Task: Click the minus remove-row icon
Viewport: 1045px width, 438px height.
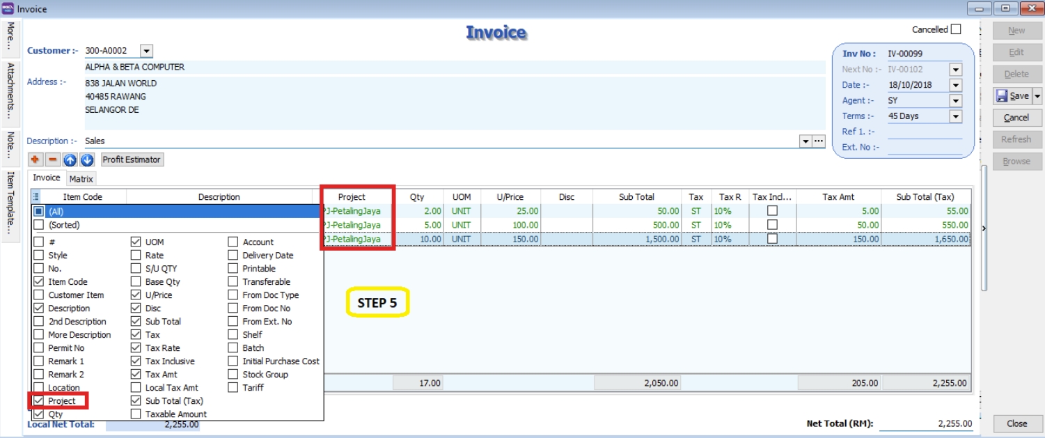Action: (52, 159)
